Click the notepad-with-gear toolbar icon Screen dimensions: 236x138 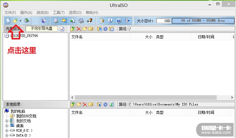pos(102,21)
